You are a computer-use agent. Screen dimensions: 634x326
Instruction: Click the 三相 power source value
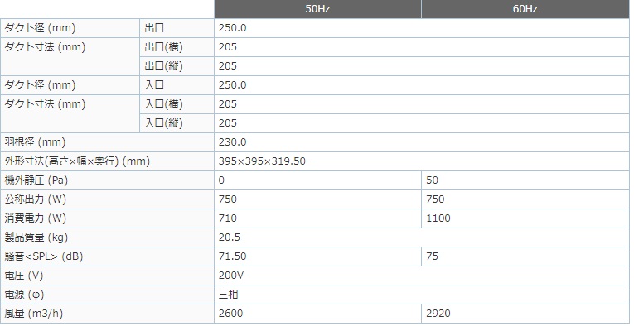tap(229, 295)
